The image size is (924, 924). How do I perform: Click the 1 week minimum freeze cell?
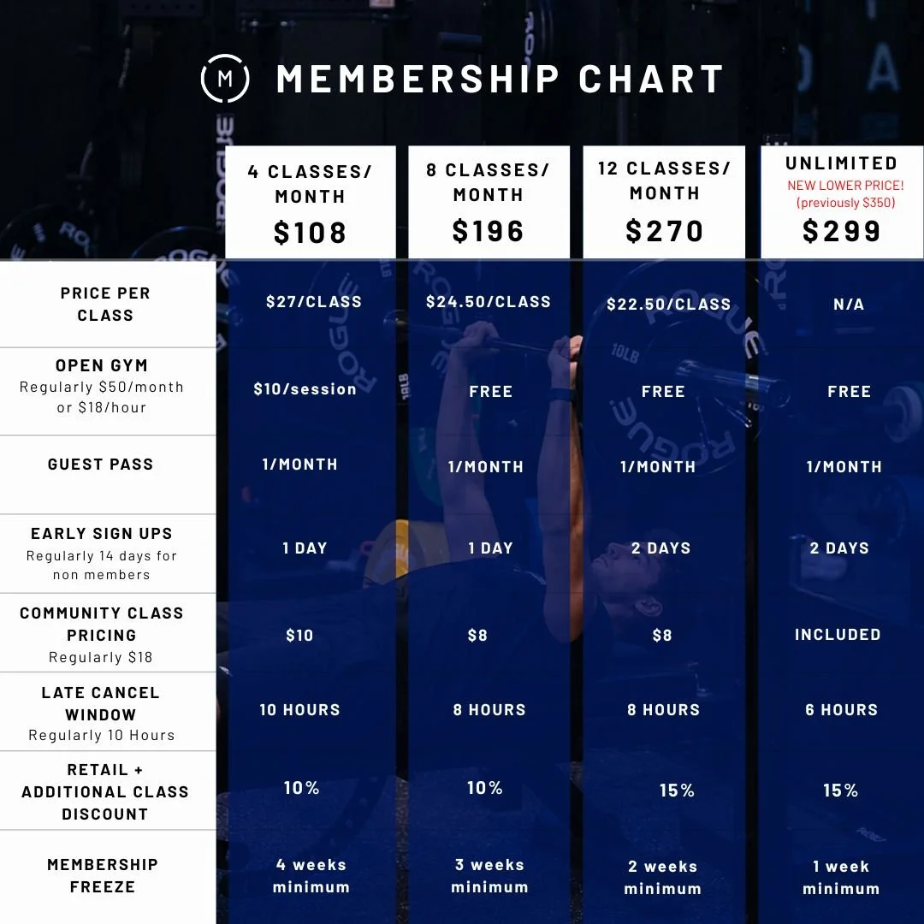[841, 878]
